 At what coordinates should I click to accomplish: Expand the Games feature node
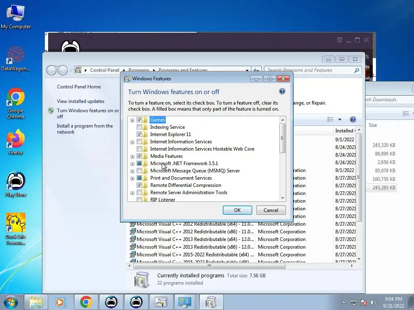(132, 120)
